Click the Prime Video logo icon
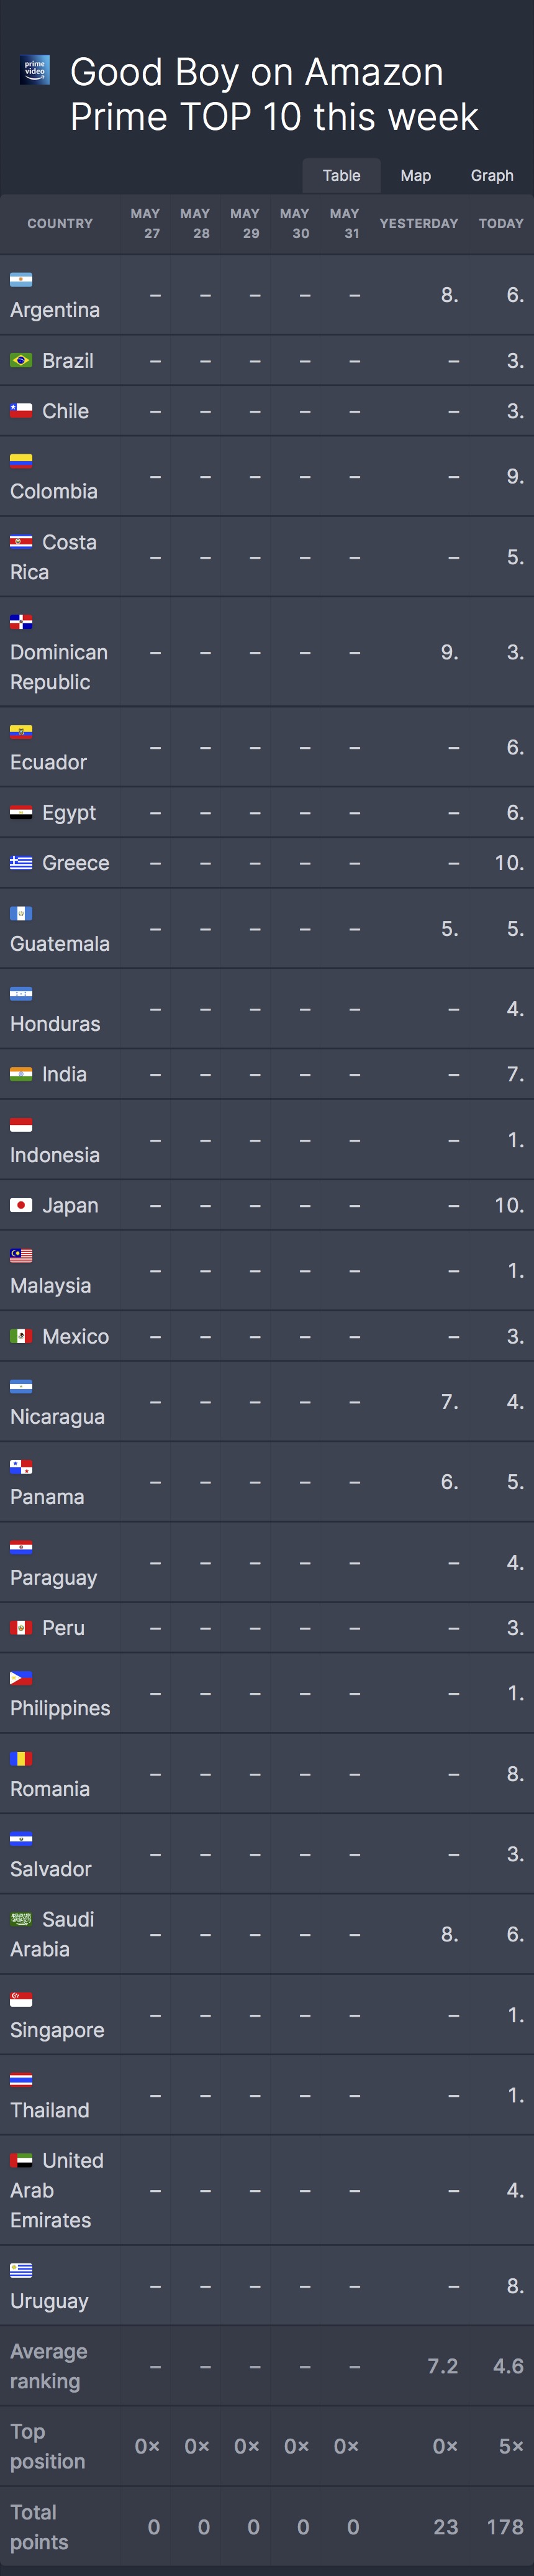 point(35,70)
